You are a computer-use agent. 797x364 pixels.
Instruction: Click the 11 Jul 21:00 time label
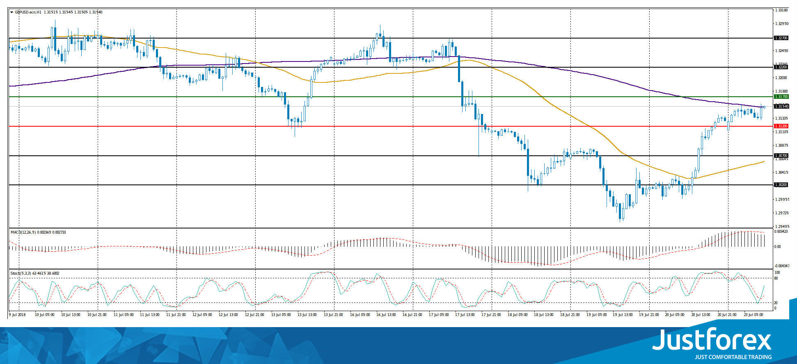pos(176,315)
